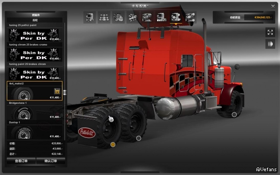Click the 退款 -€3,660 row
The height and width of the screenshot is (175, 280).
pos(36,149)
